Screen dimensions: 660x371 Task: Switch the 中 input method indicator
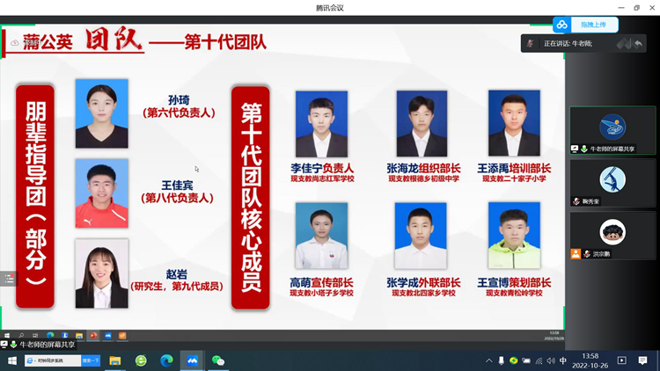(x=563, y=360)
